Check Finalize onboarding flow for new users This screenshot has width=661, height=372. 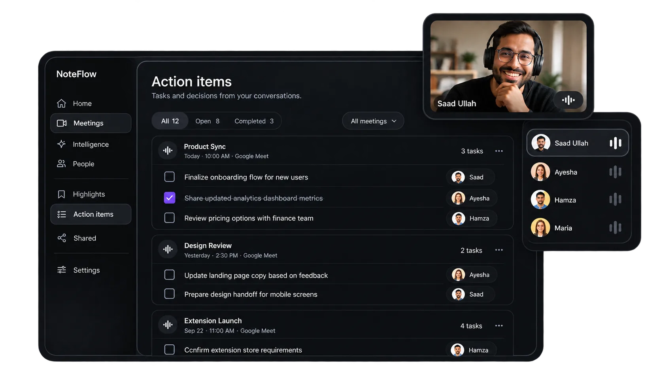tap(170, 177)
